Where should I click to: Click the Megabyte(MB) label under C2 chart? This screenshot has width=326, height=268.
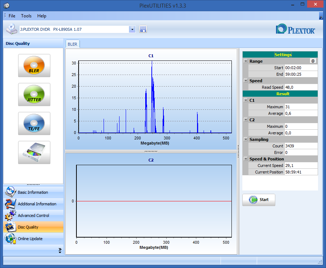154,247
